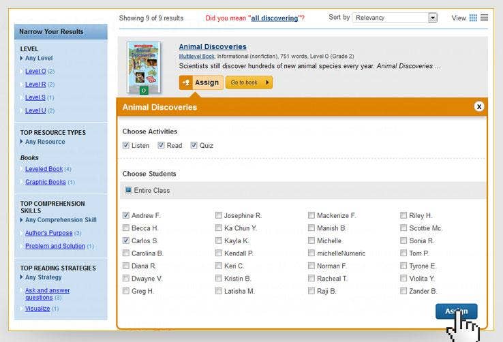Filter results by Level S
This screenshot has height=342, width=503.
tap(35, 97)
